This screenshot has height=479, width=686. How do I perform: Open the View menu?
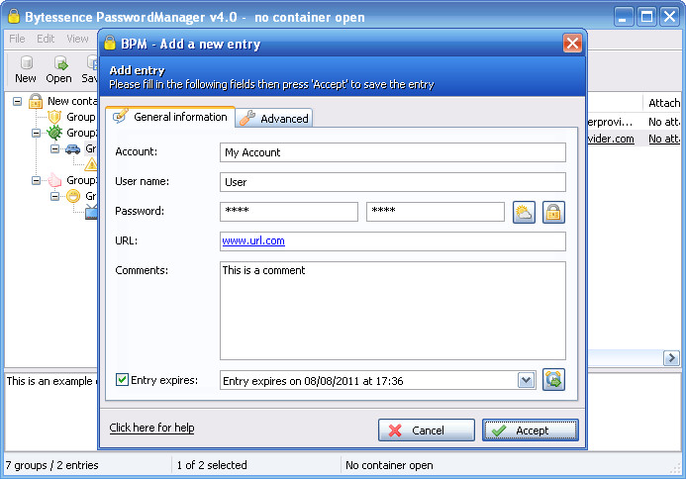click(x=77, y=39)
